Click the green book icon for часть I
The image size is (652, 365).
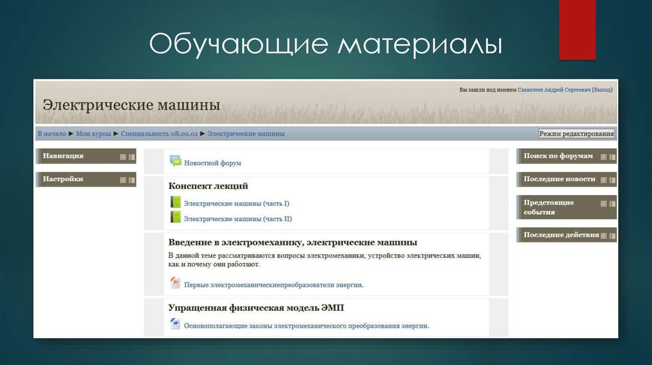tap(176, 202)
